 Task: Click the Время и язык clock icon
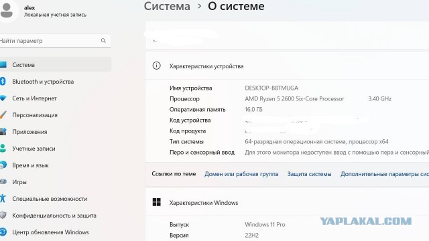point(3,165)
